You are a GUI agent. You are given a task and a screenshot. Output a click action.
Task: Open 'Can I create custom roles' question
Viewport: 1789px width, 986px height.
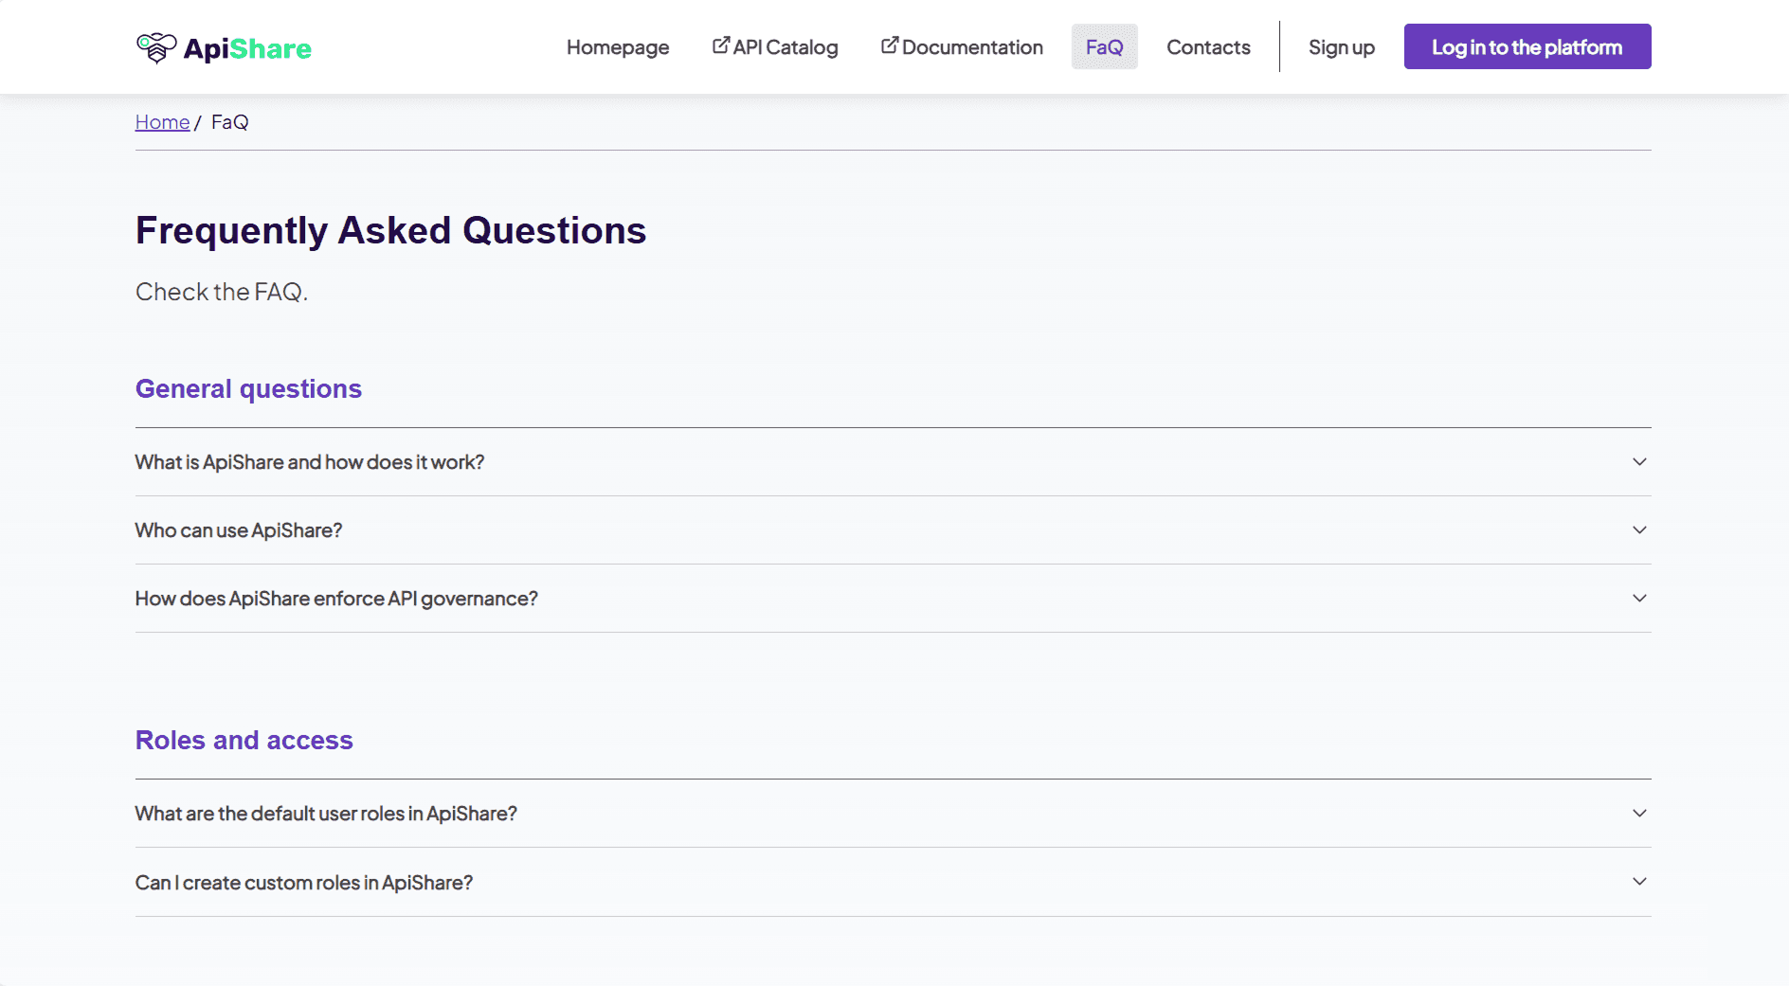coord(893,882)
